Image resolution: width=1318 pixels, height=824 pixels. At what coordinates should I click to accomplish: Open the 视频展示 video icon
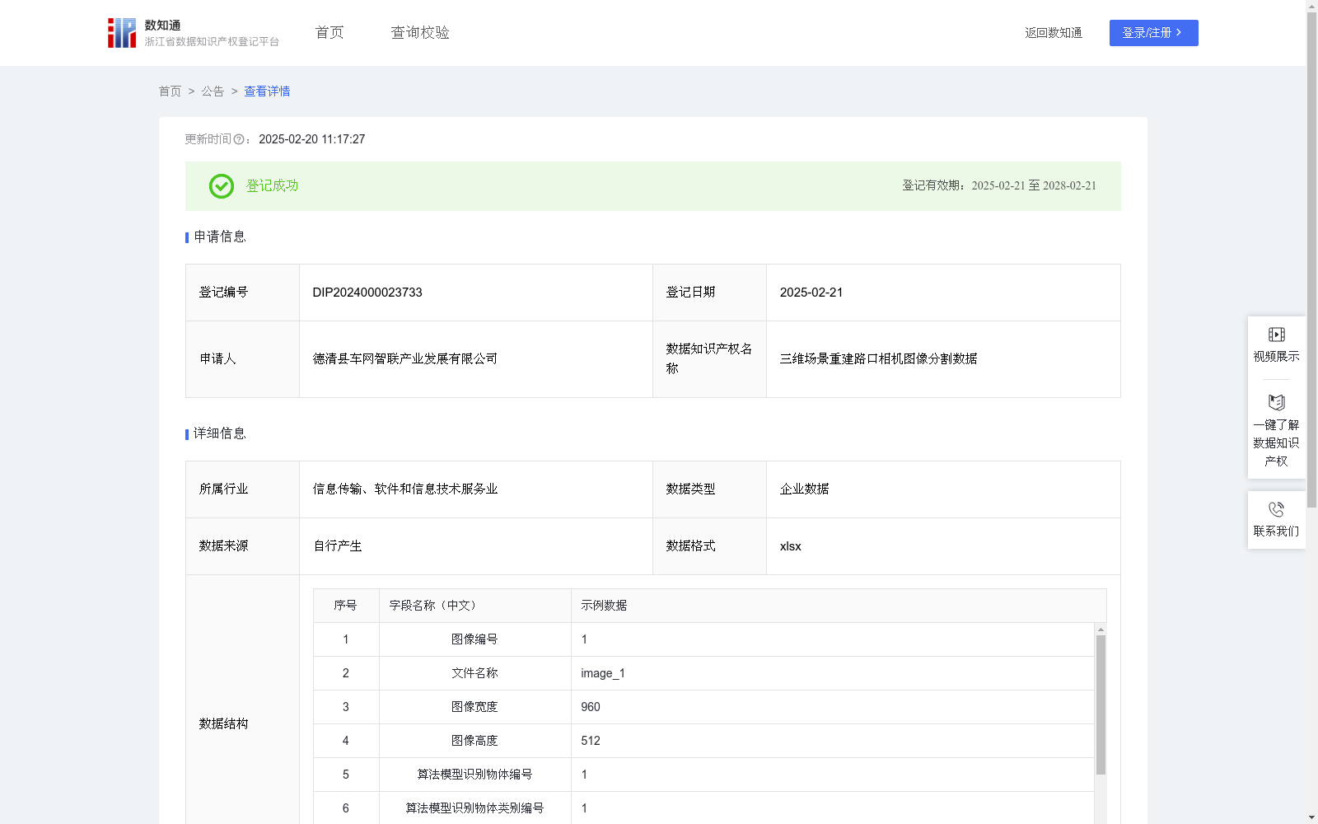tap(1276, 335)
